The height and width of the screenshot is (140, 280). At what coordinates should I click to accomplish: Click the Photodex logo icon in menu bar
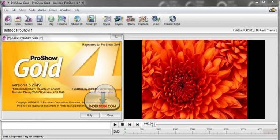pos(273,10)
